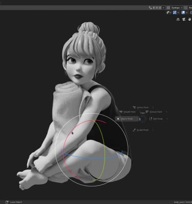Click the 'Lasso Select' status bar text

click(x=16, y=202)
